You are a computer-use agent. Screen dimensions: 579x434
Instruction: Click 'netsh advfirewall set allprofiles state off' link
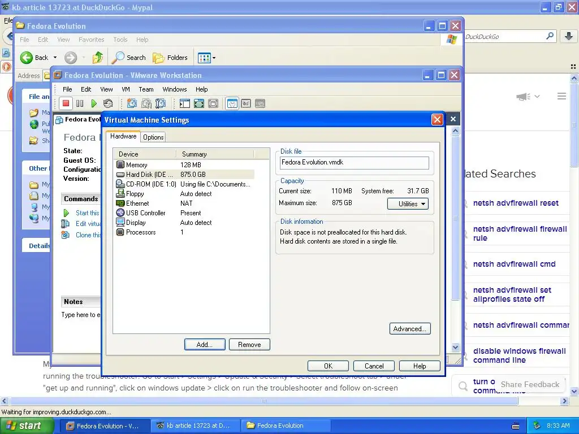512,294
